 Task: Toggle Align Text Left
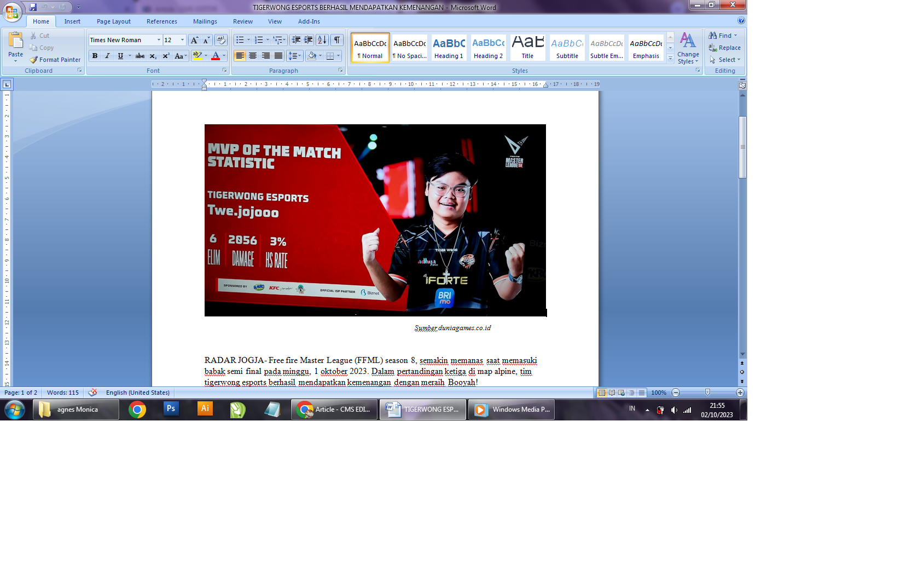(240, 56)
